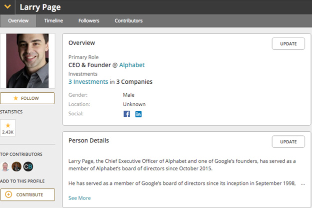312x208 pixels.
Task: Click the Larry Page page title
Action: (x=40, y=8)
